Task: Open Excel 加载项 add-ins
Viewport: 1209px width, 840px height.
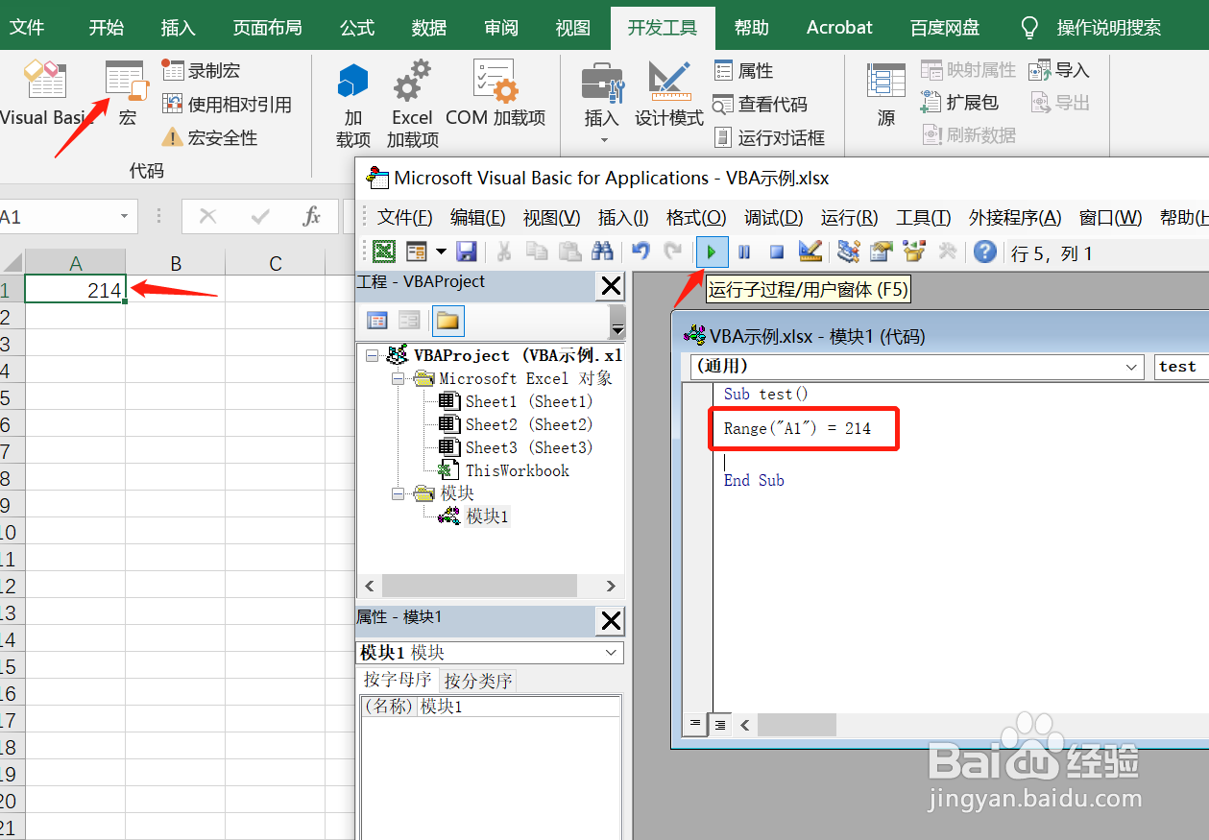Action: (413, 104)
